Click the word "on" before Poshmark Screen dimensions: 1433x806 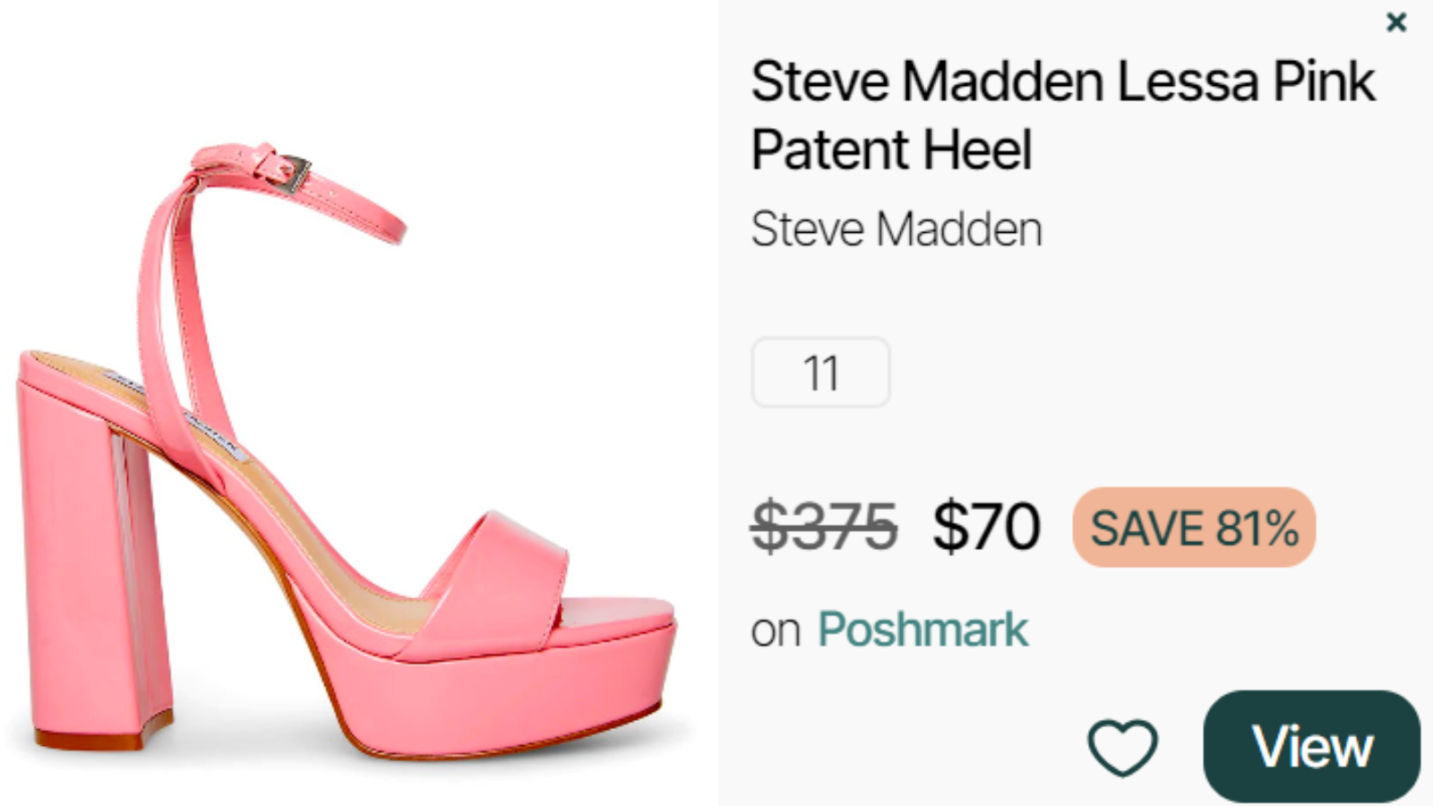point(775,631)
